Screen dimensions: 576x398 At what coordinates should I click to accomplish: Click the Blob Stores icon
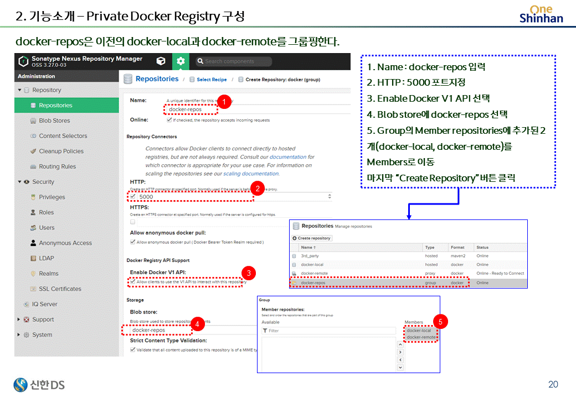pos(33,121)
